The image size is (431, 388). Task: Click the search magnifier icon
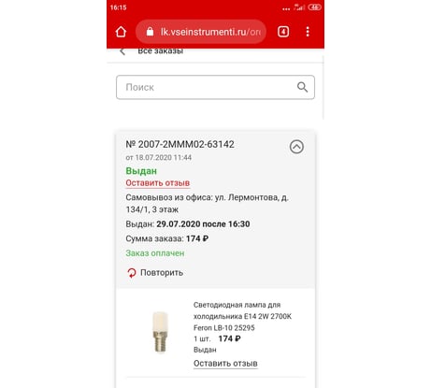point(302,87)
